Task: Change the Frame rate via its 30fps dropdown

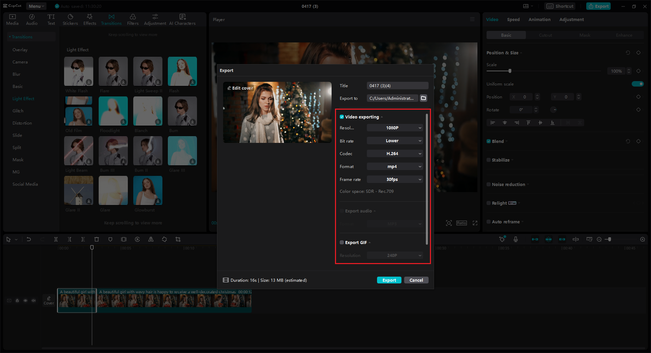Action: (x=394, y=179)
